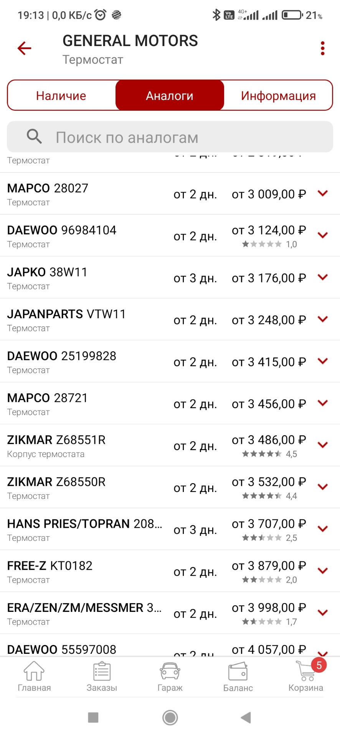Open the DAEWOO 25199828 item
Image resolution: width=340 pixels, height=738 pixels.
[x=170, y=361]
